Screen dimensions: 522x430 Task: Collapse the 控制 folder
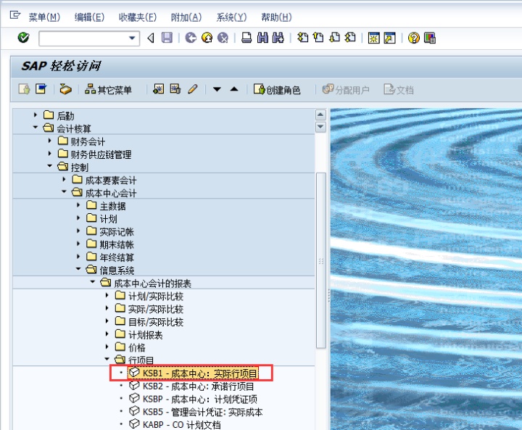pos(49,165)
